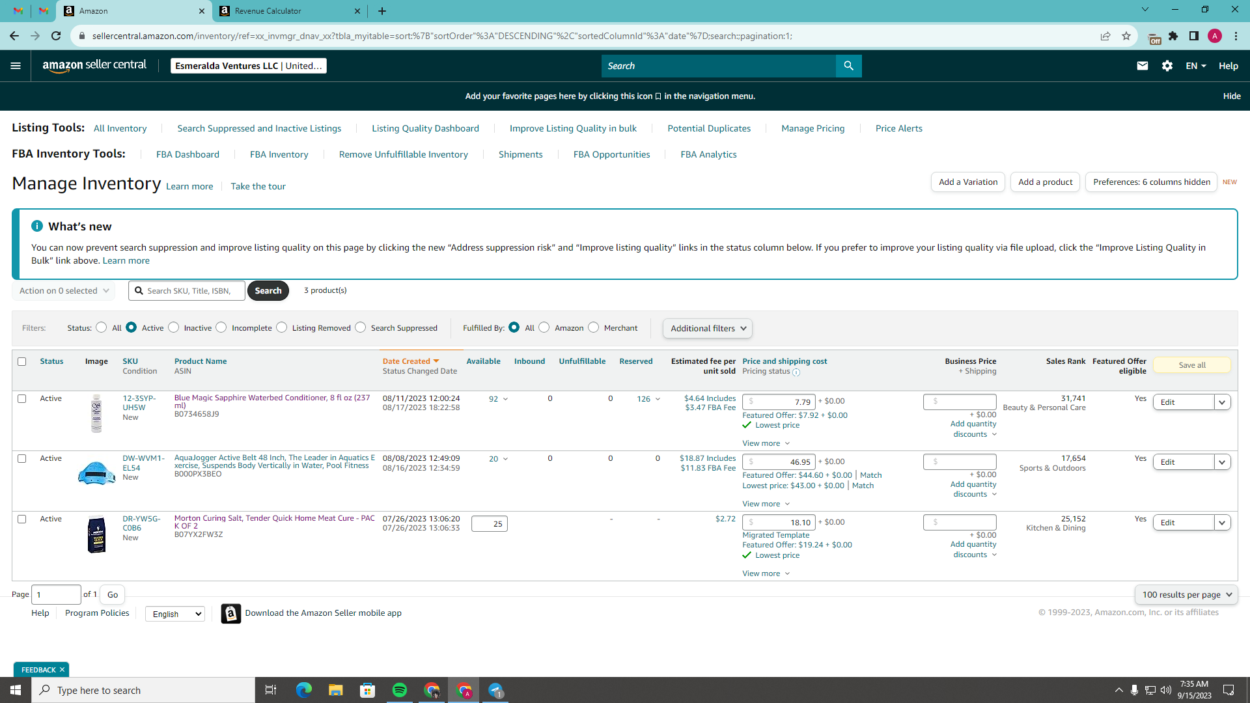
Task: Open Preferences: 6 columns hidden
Action: coord(1152,182)
